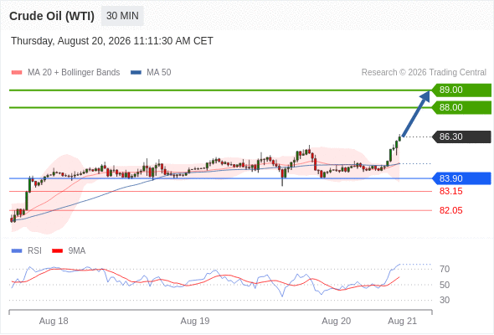Click the Research Trading Central copyright text
Screen dimensions: 494x335
click(x=424, y=73)
